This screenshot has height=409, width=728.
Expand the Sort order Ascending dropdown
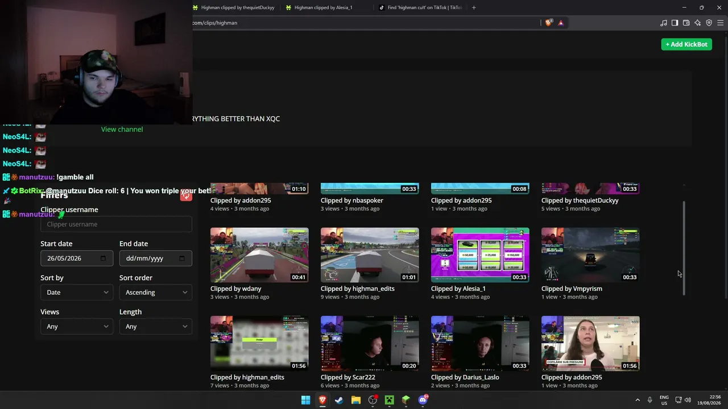pyautogui.click(x=156, y=293)
